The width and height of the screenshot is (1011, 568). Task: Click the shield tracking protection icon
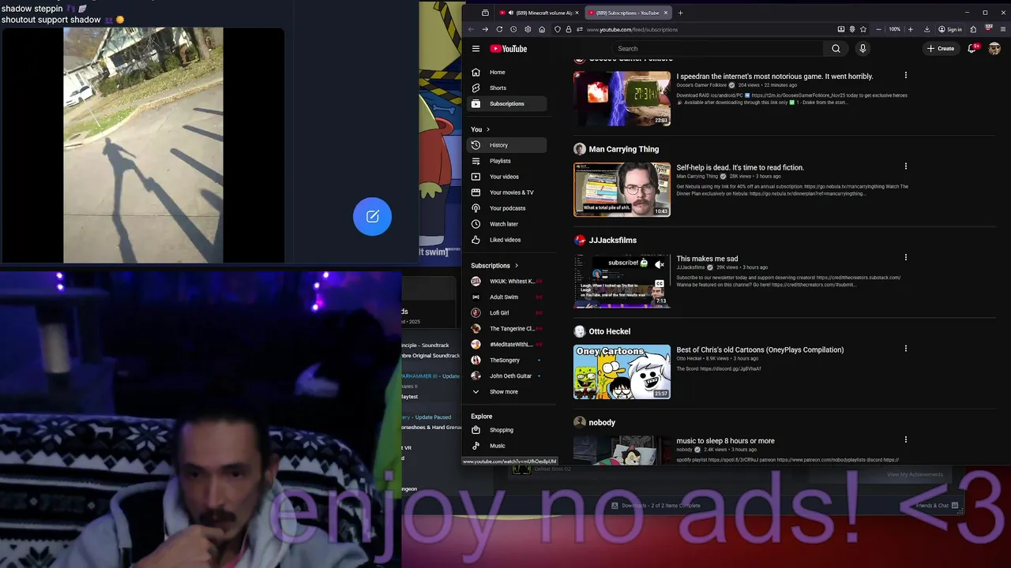click(558, 29)
